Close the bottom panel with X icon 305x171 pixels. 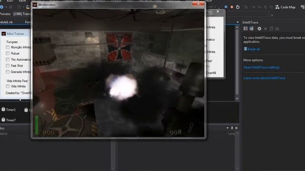pyautogui.click(x=236, y=128)
